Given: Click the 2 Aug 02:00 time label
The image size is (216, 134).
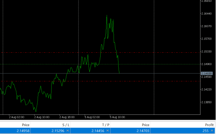Looking at the screenshot, I should point(17,117).
